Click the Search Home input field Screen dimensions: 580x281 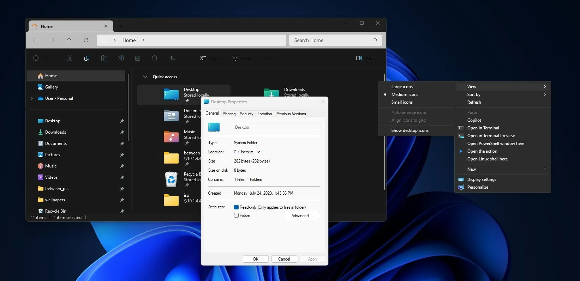[330, 40]
